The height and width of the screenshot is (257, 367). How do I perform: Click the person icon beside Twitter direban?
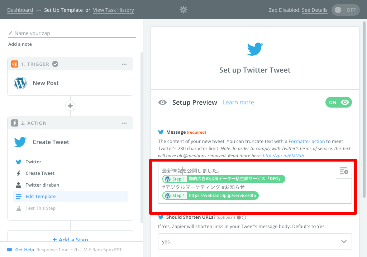click(x=19, y=185)
